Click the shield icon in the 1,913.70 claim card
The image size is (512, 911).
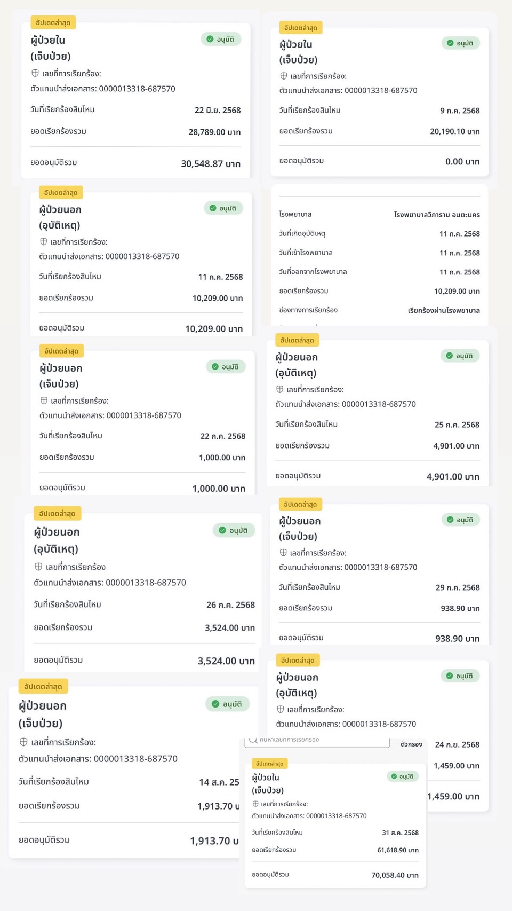coord(23,742)
